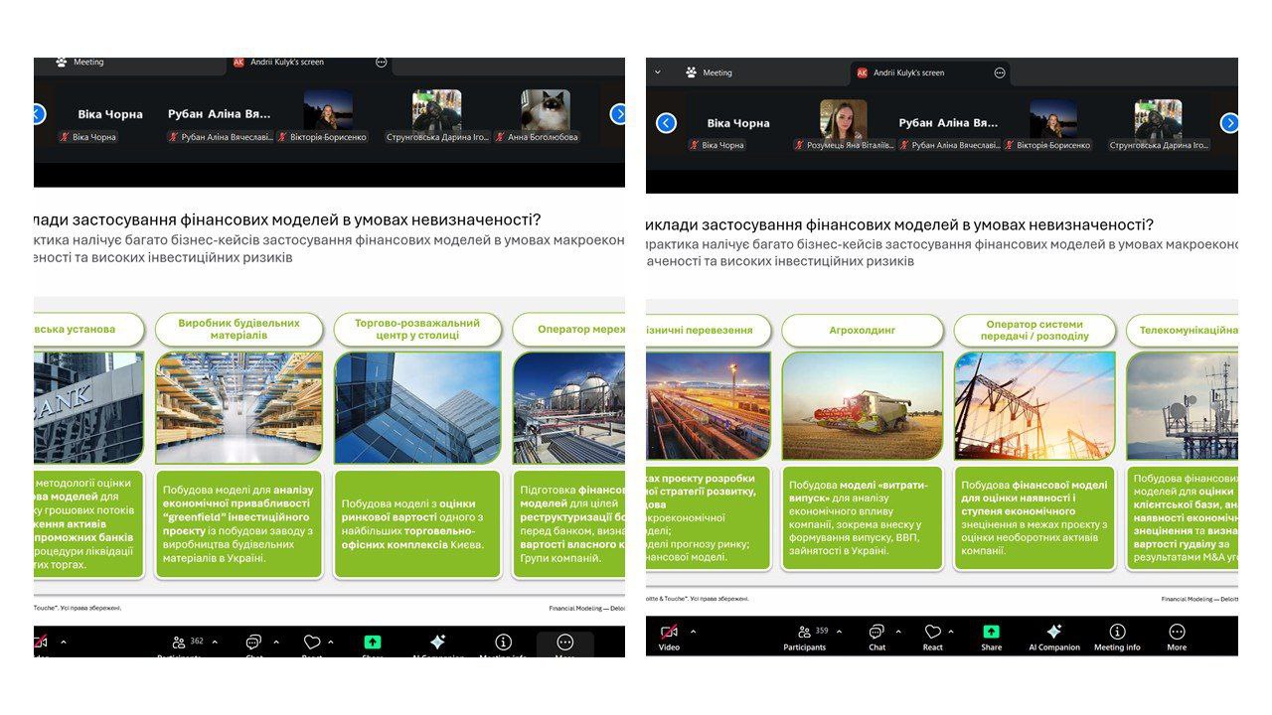This screenshot has height=715, width=1272.
Task: Toggle Video camera in right screenshot
Action: pos(669,633)
